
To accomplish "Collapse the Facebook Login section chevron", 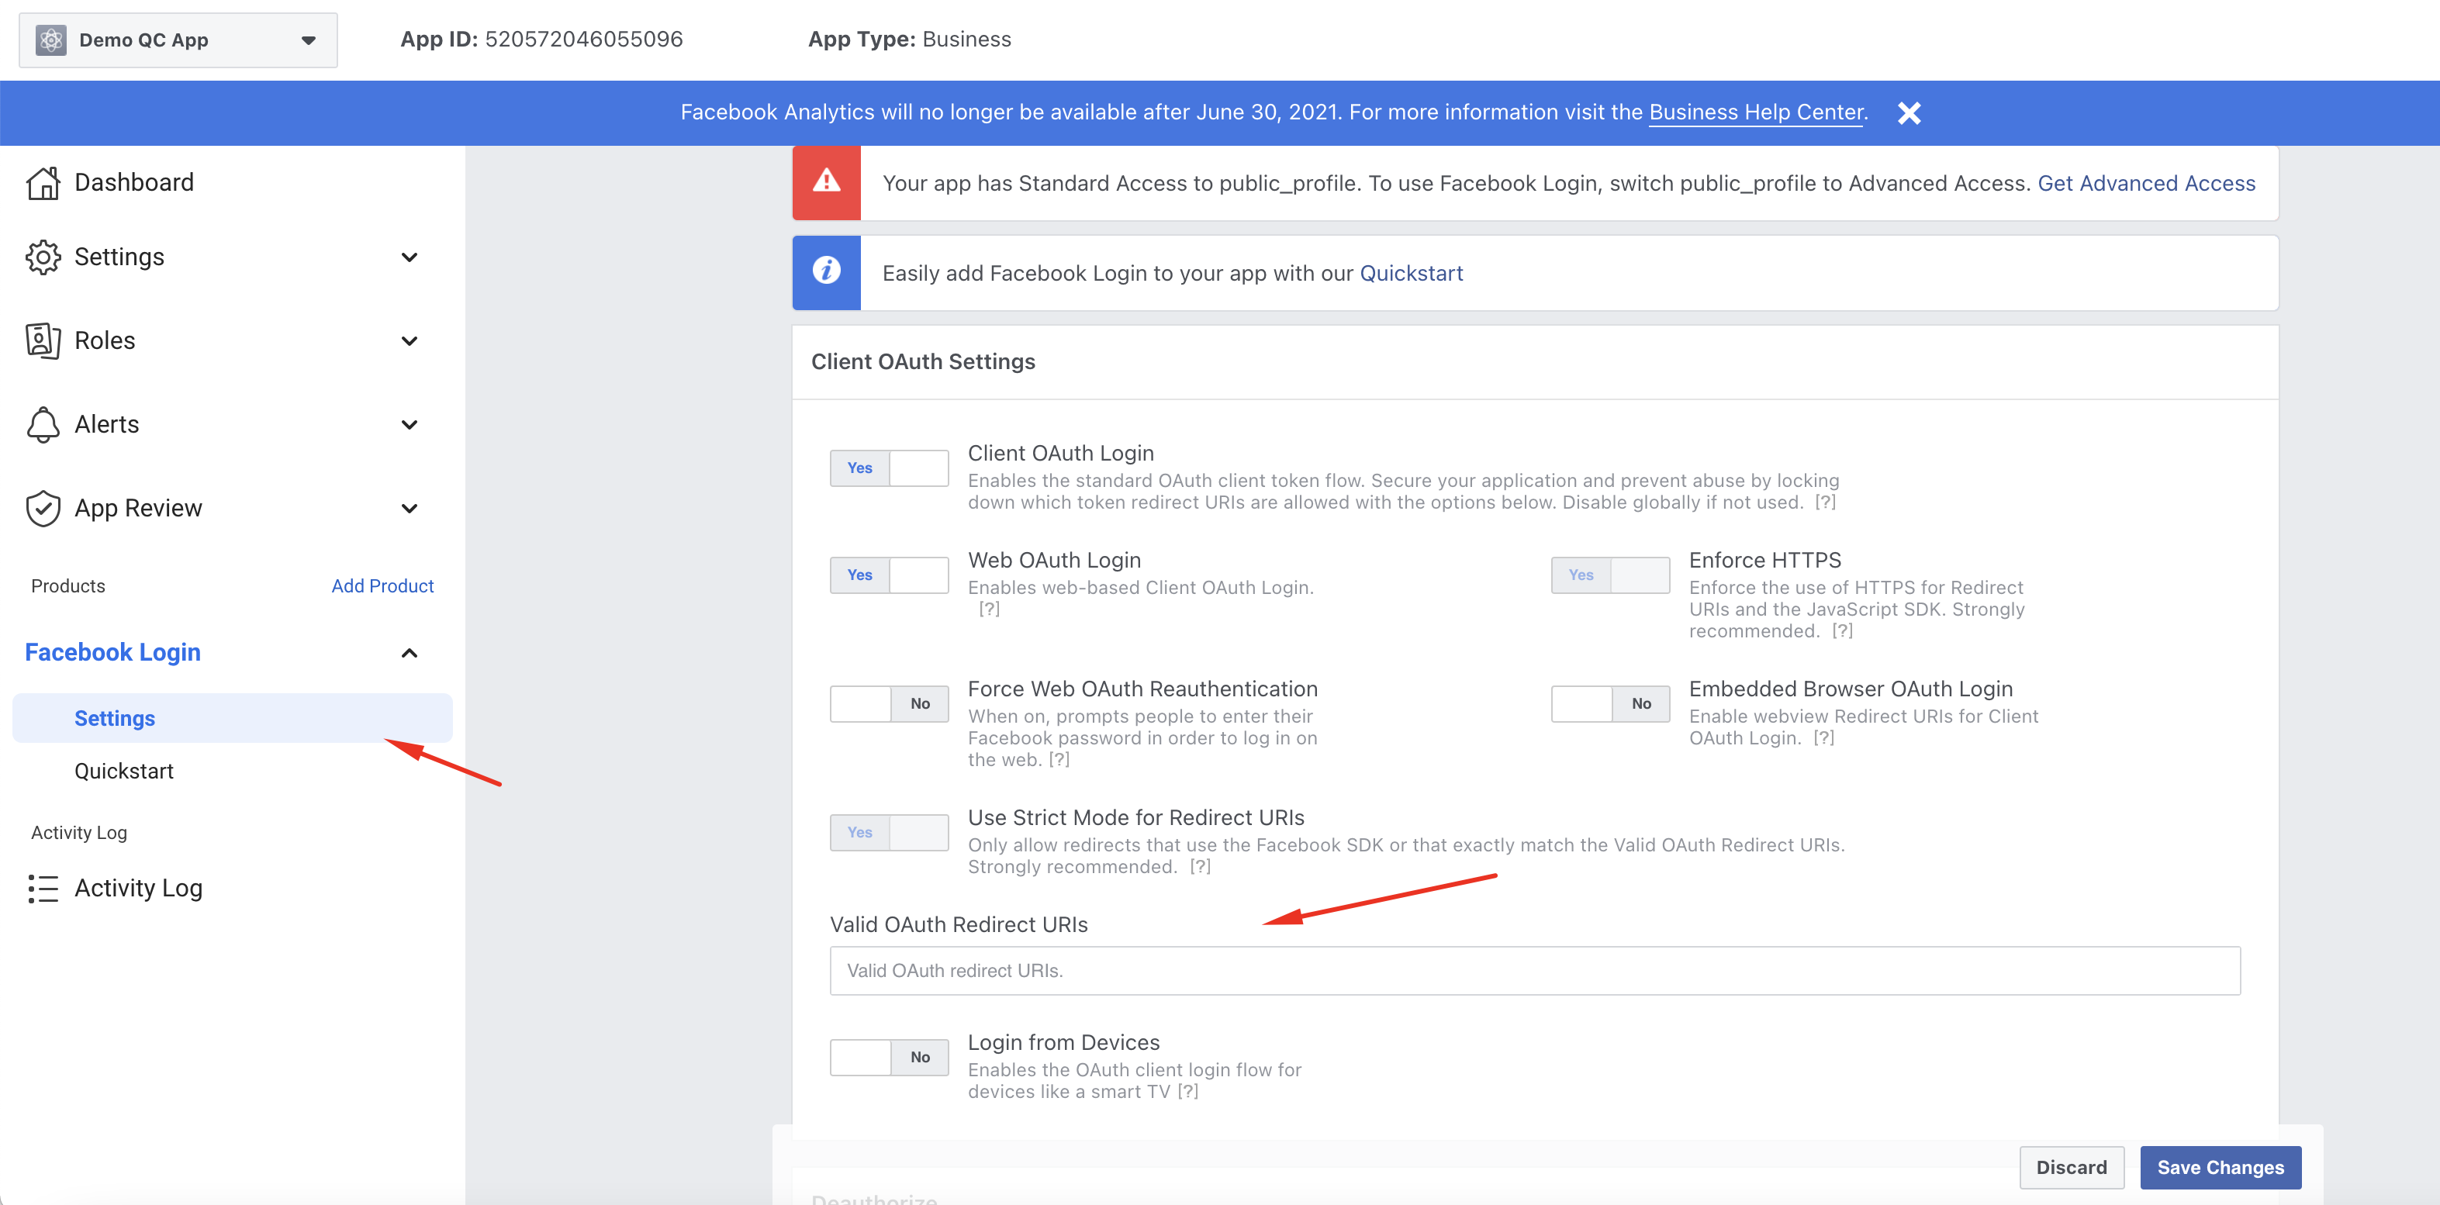I will click(x=410, y=653).
